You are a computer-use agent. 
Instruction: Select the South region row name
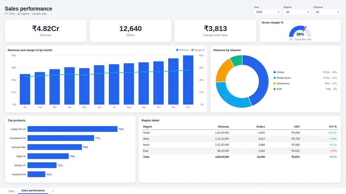coord(146,133)
